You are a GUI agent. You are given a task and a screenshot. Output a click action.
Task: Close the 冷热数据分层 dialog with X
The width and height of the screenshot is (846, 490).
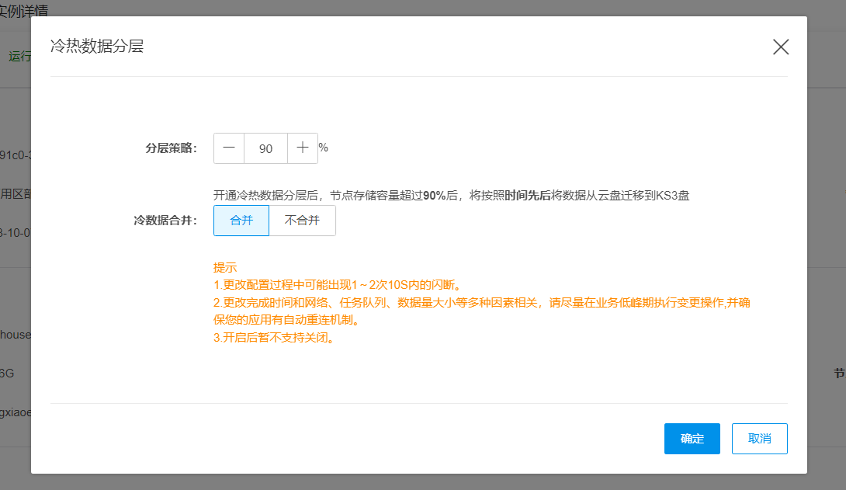pyautogui.click(x=780, y=47)
